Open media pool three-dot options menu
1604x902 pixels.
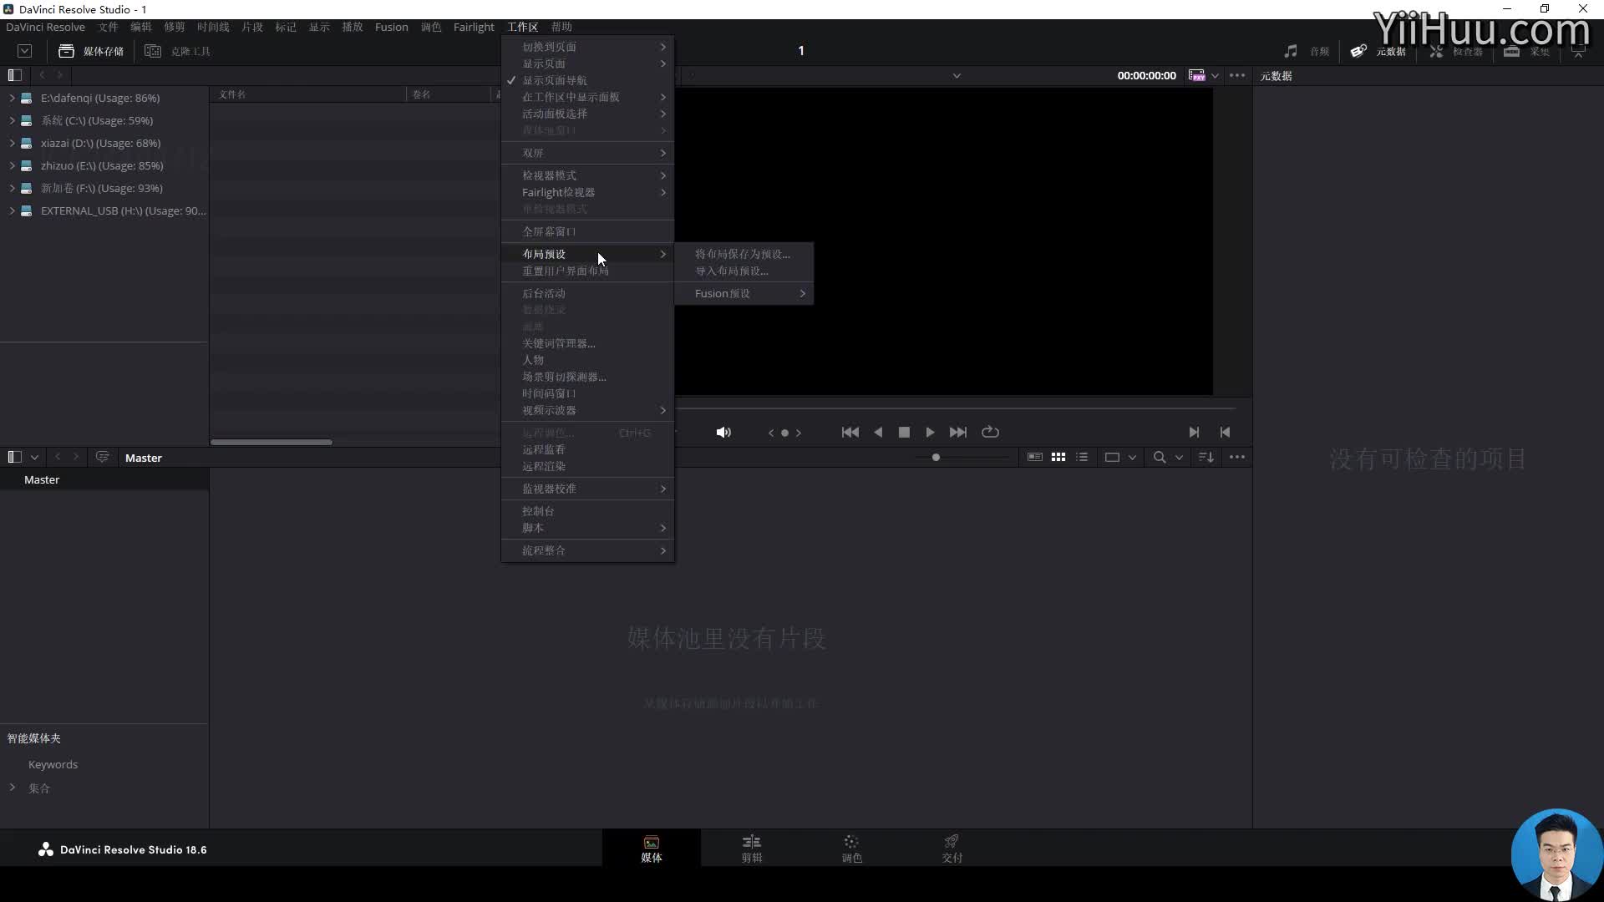[1237, 457]
